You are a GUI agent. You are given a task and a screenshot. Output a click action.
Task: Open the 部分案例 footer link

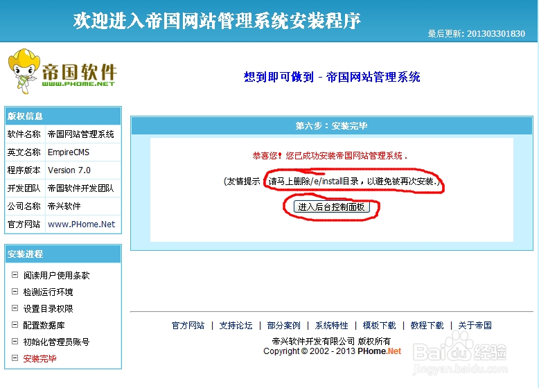point(283,326)
